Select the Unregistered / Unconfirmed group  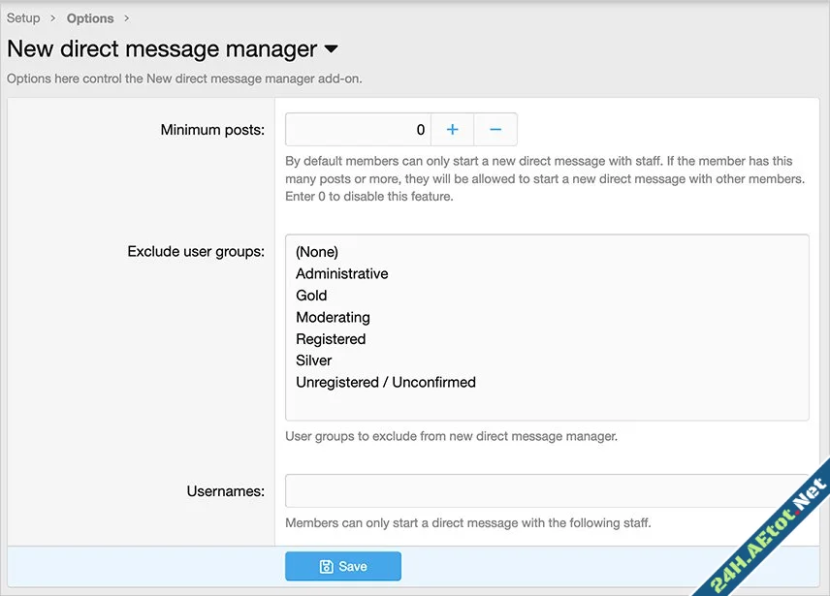[x=386, y=382]
